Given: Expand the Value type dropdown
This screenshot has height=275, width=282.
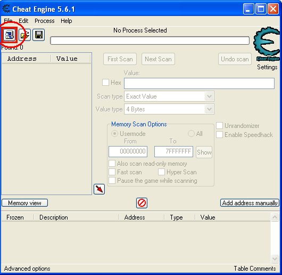Looking at the screenshot, I should (209, 109).
